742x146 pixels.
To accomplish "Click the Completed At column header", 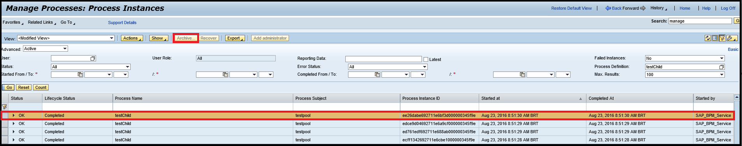I will coord(640,98).
